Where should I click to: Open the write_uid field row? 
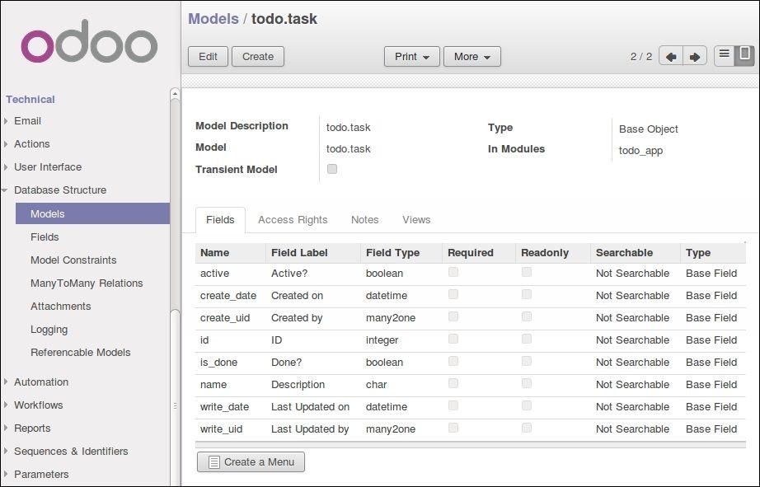coord(470,430)
